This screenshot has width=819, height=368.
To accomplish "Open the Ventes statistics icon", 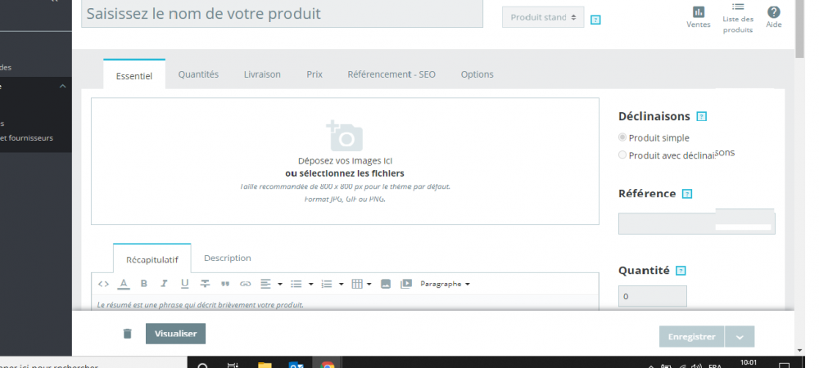I will coord(698,17).
